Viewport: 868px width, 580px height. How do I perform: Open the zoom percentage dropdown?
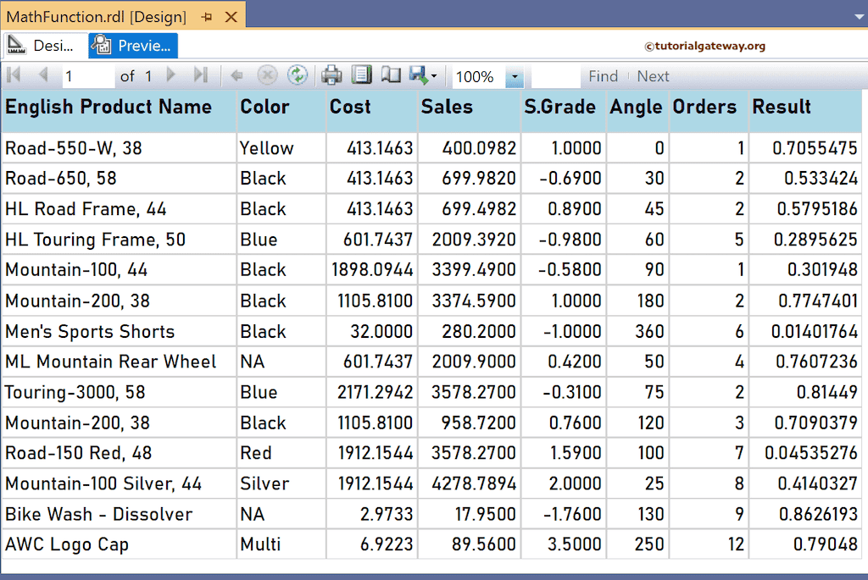click(x=515, y=76)
